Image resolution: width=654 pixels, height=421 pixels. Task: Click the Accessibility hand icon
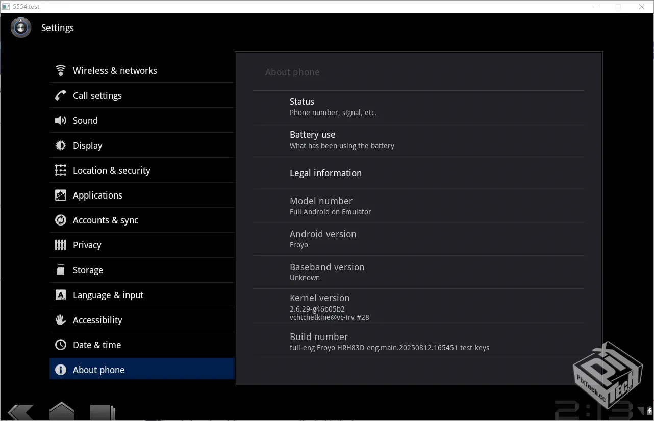tap(61, 320)
